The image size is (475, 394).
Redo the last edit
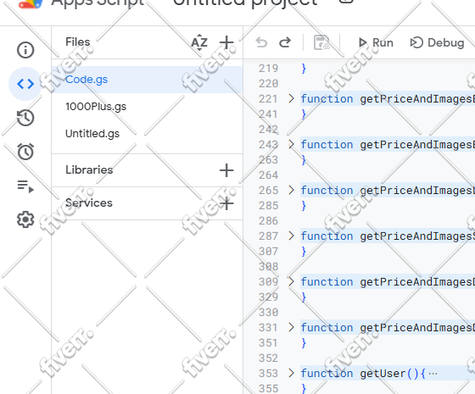click(x=285, y=42)
